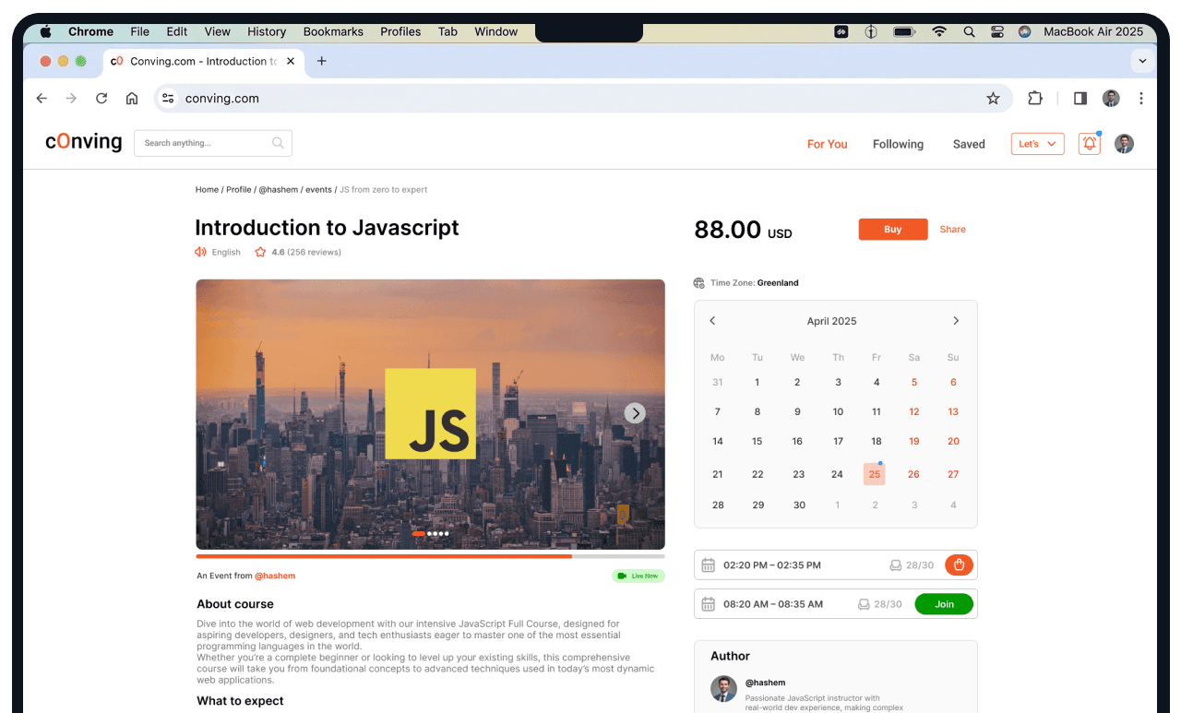Click the Buy button
Viewport: 1181px width, 713px height.
(x=892, y=229)
